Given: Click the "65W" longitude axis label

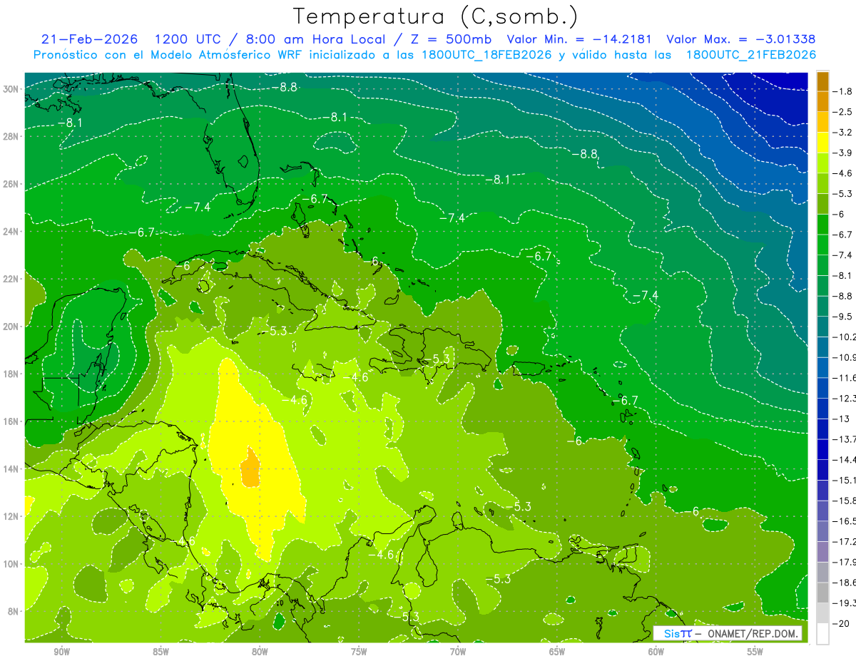Looking at the screenshot, I should (557, 652).
